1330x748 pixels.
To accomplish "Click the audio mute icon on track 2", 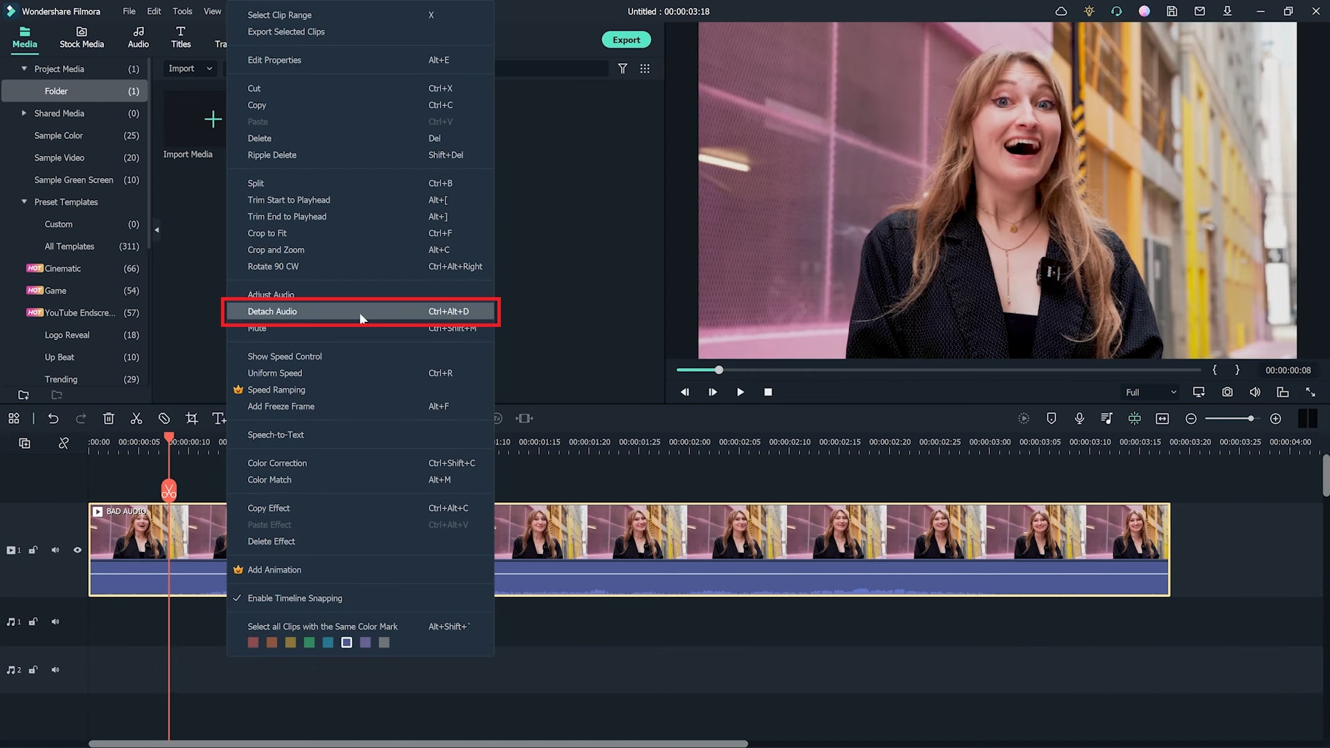I will point(54,670).
